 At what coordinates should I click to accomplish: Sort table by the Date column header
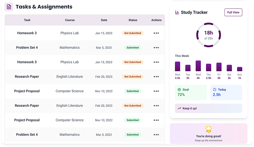104,20
